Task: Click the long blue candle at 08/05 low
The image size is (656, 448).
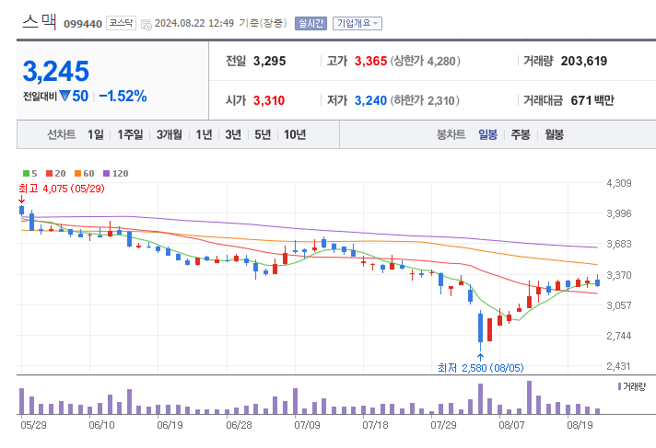Action: [x=480, y=328]
